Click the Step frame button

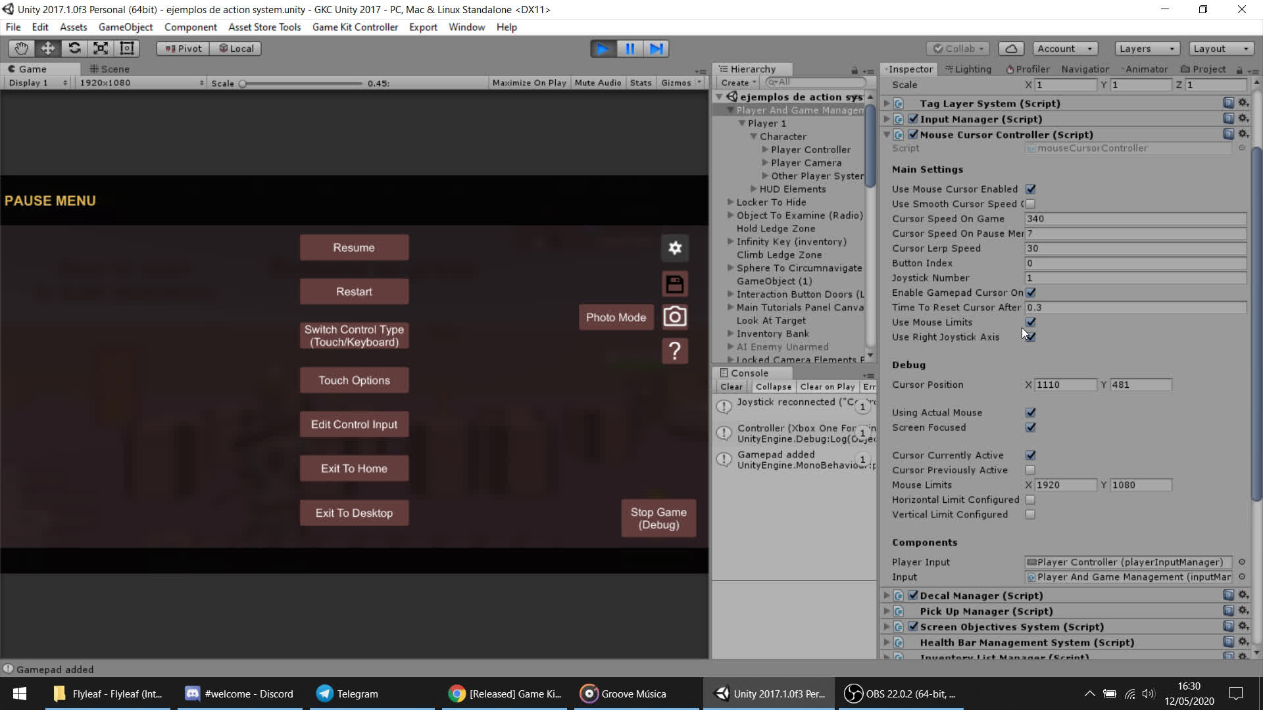[x=656, y=49]
